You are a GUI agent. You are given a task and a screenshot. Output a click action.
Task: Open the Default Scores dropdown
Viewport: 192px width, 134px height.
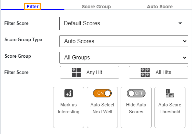click(124, 23)
